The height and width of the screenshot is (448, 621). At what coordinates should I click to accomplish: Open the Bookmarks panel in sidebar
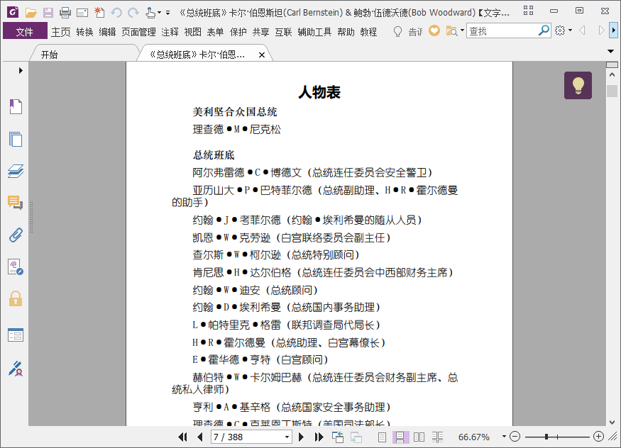16,107
